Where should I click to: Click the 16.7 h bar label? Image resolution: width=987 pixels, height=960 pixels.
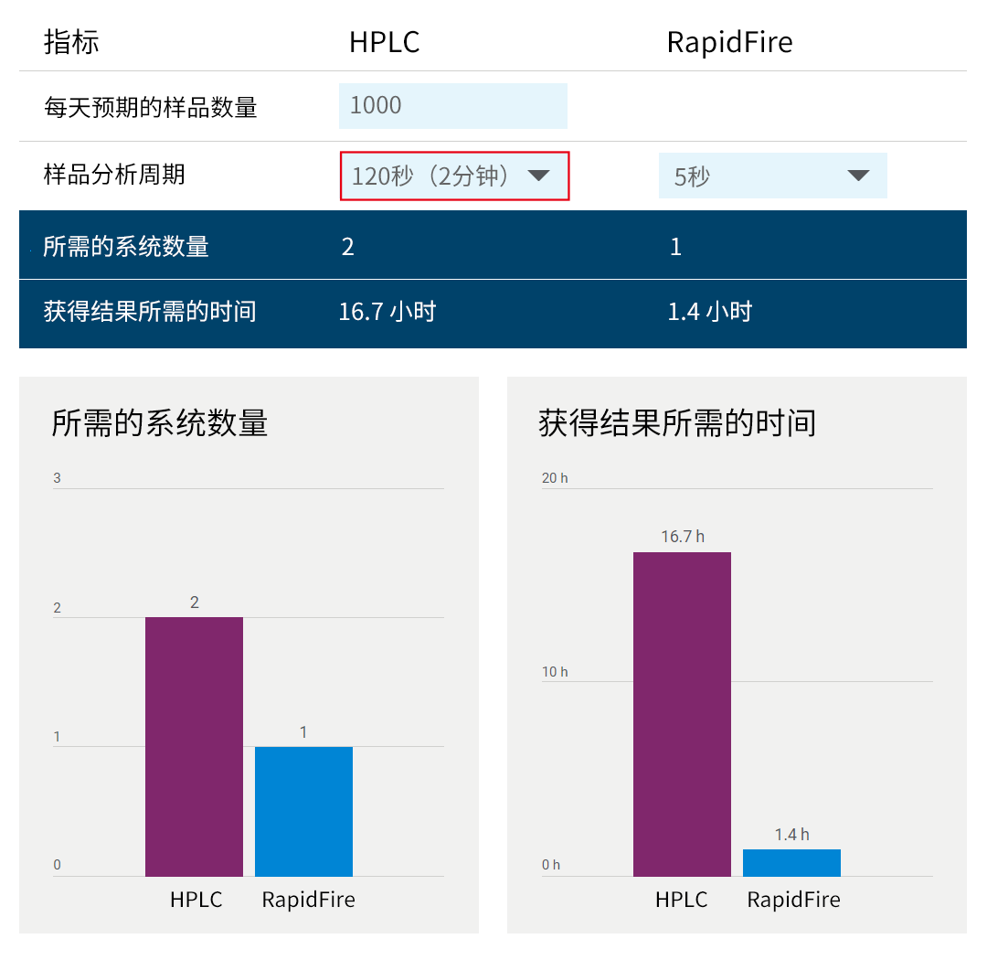[x=683, y=537]
